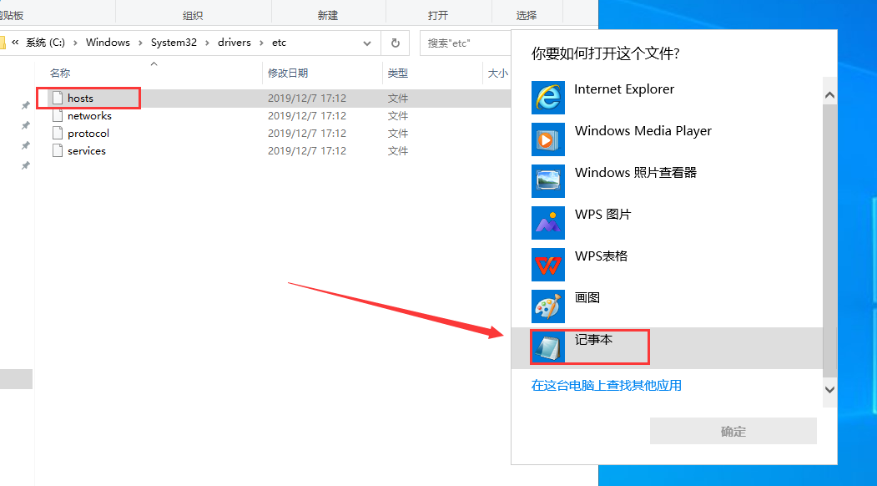
Task: Expand the drivers breadcrumb chevron
Action: [261, 43]
